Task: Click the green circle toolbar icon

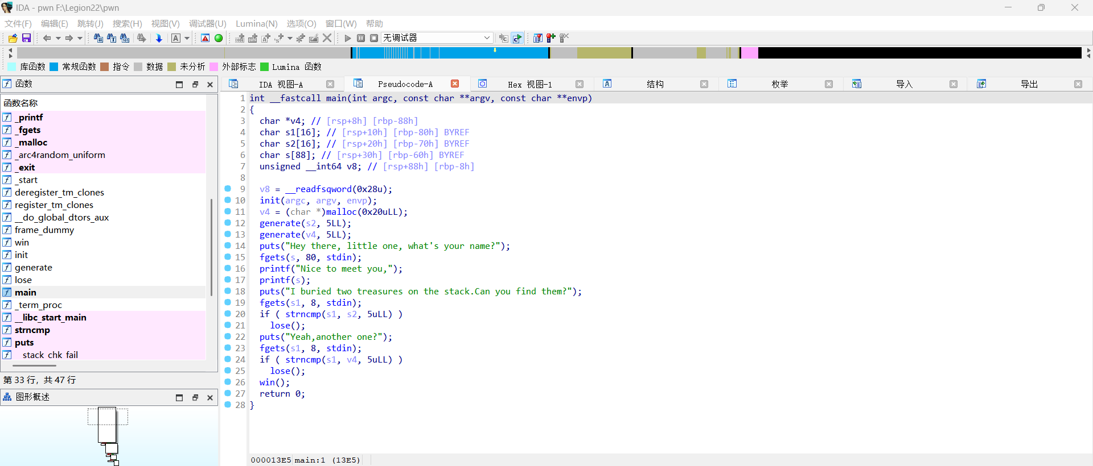Action: point(219,38)
